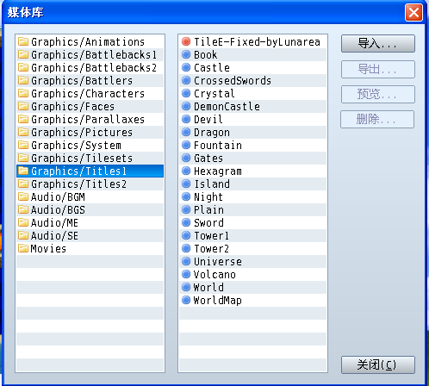The image size is (429, 386).
Task: Click the blue dot beside Dragon
Action: click(186, 132)
